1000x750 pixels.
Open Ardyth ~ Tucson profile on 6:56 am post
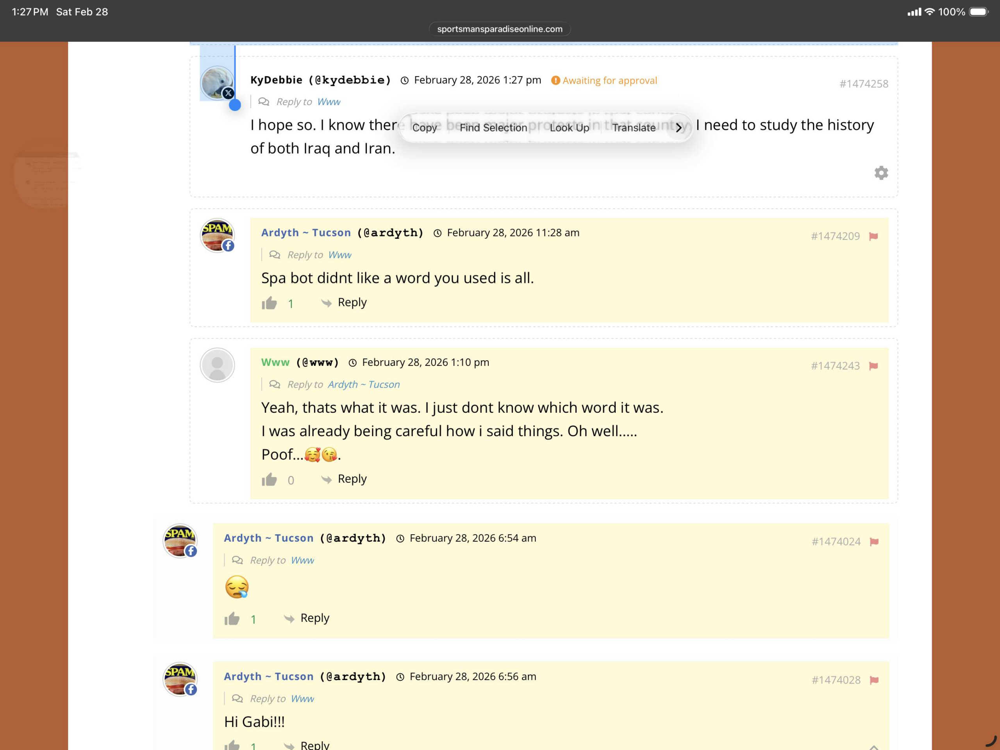click(268, 676)
